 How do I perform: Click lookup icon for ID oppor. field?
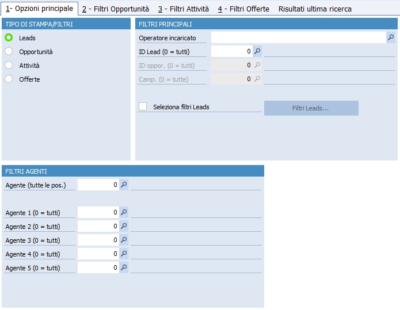tap(257, 65)
